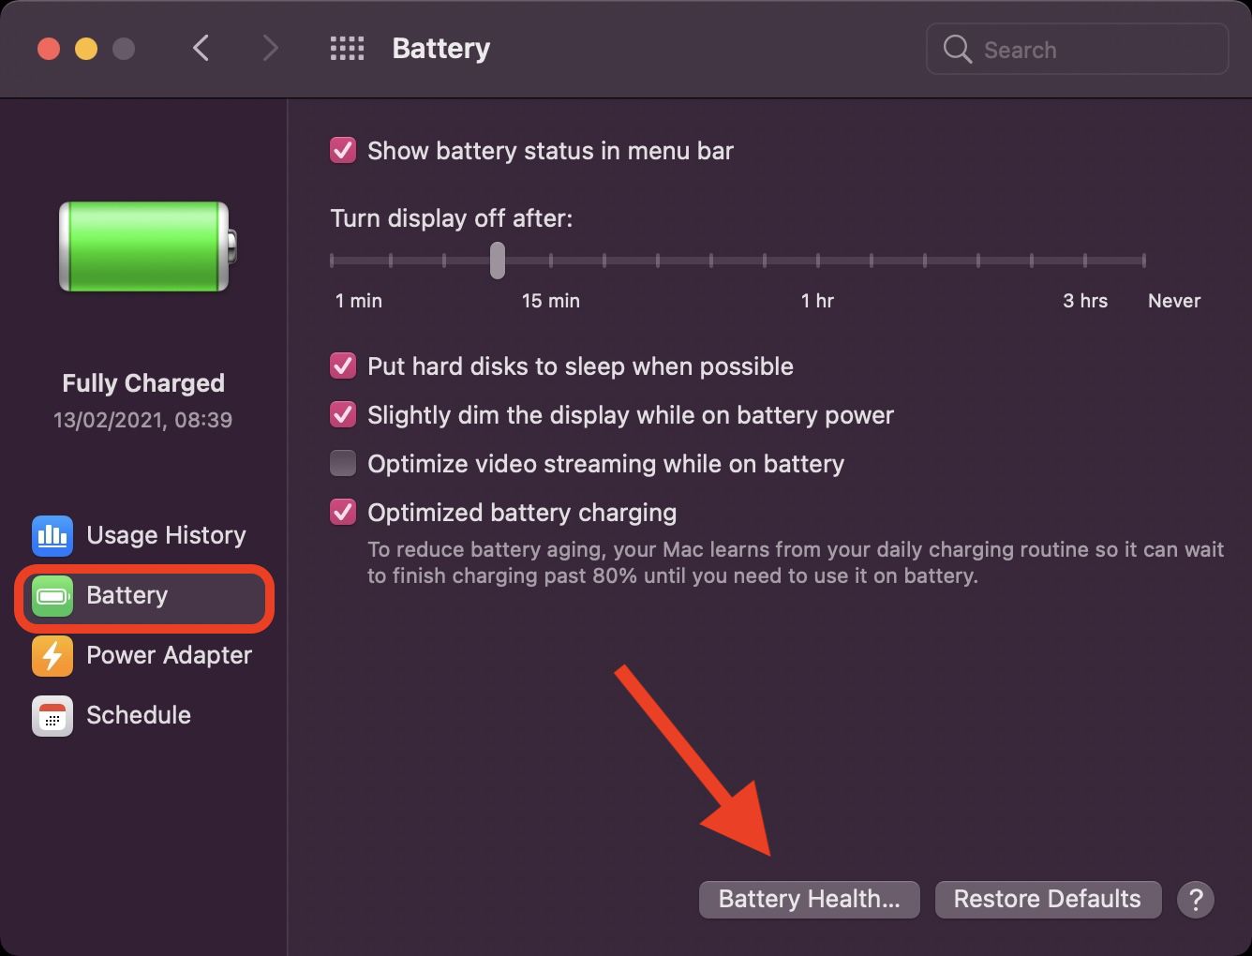The width and height of the screenshot is (1252, 956).
Task: Open the help question mark button
Action: [1196, 899]
